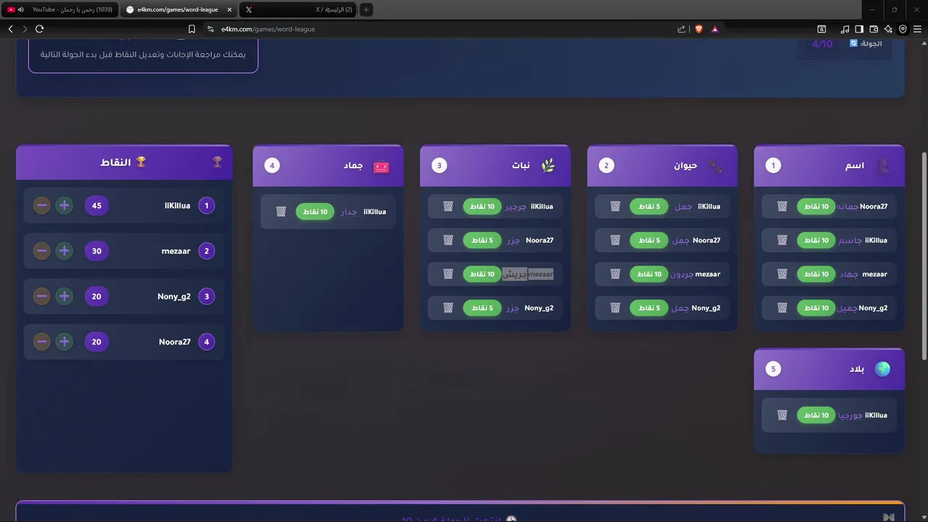Click the جماد category header

[x=328, y=165]
